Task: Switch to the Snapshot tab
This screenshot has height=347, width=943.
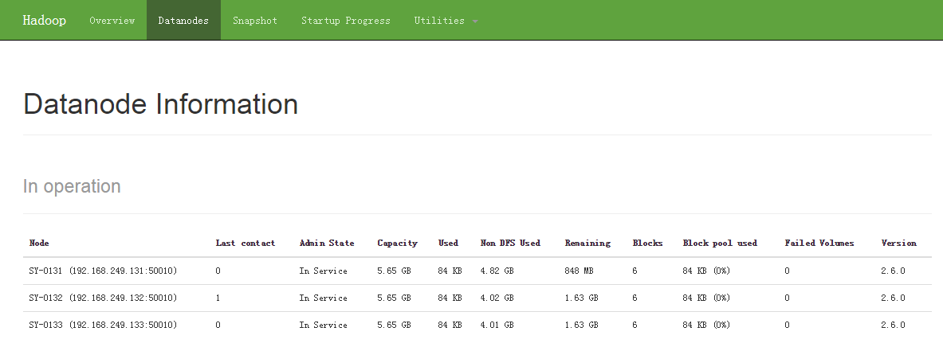Action: (255, 21)
